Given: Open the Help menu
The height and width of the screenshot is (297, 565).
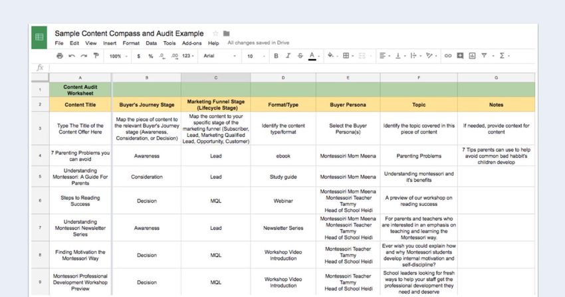Looking at the screenshot, I should pyautogui.click(x=213, y=43).
